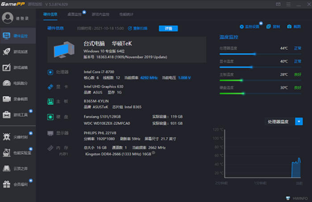Open monitor settings gear icon
This screenshot has height=202, width=312.
[241, 27]
